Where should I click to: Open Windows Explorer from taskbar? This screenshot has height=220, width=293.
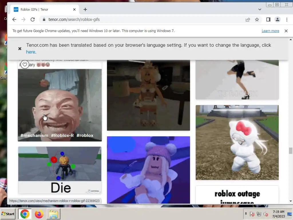click(x=54, y=214)
